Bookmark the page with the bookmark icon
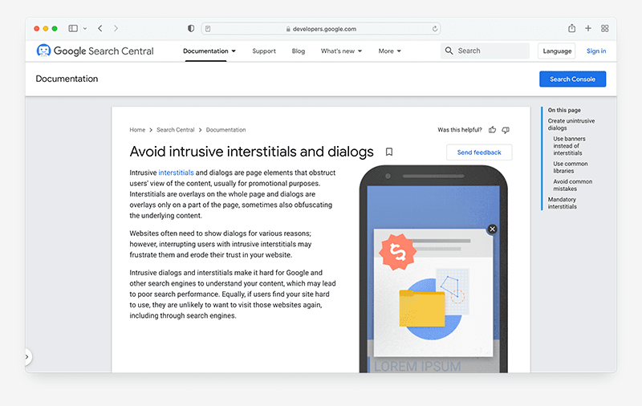Image resolution: width=642 pixels, height=406 pixels. (x=389, y=152)
